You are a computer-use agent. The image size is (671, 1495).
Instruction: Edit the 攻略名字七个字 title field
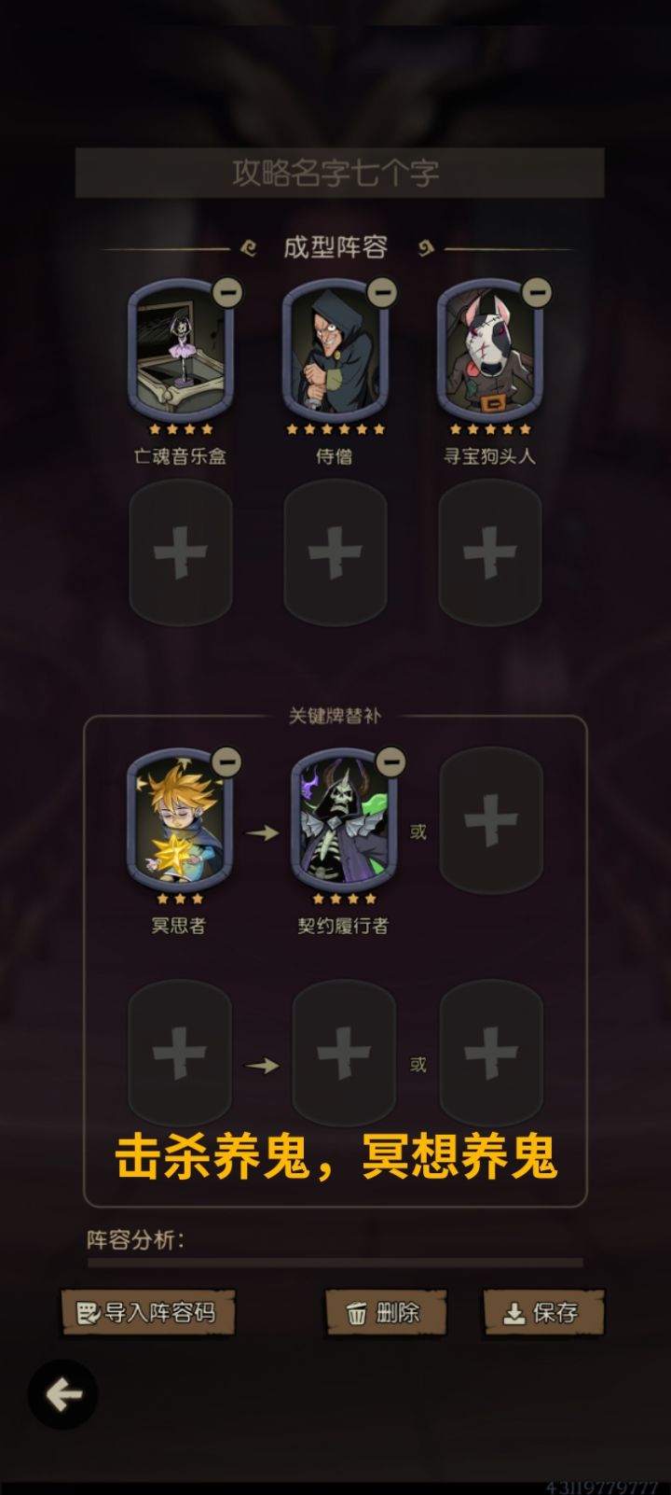coord(339,173)
